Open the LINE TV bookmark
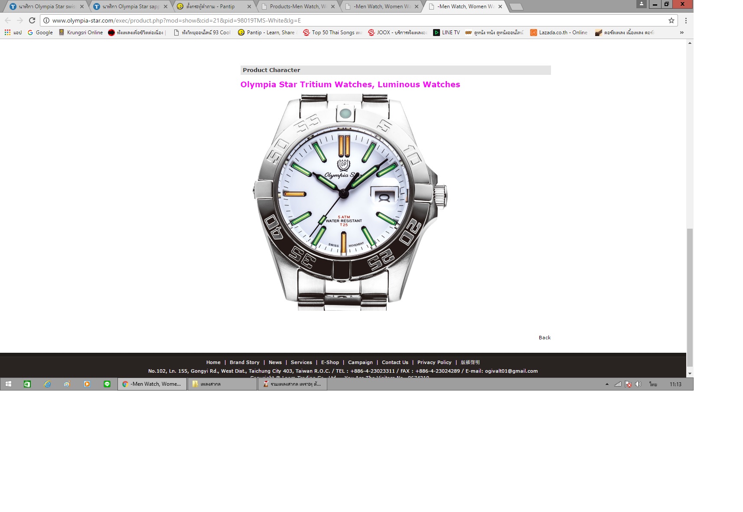 tap(446, 33)
